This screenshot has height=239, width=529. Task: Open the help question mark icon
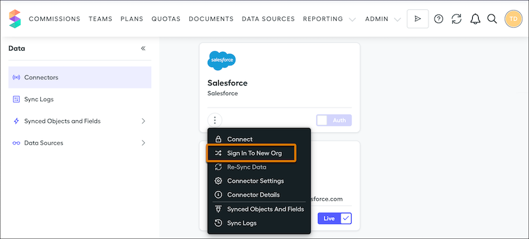click(x=438, y=19)
